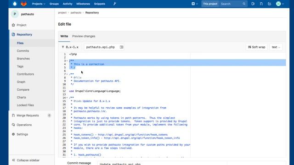This screenshot has height=165, width=294.
Task: Open the Charts page
Action: 22,98
